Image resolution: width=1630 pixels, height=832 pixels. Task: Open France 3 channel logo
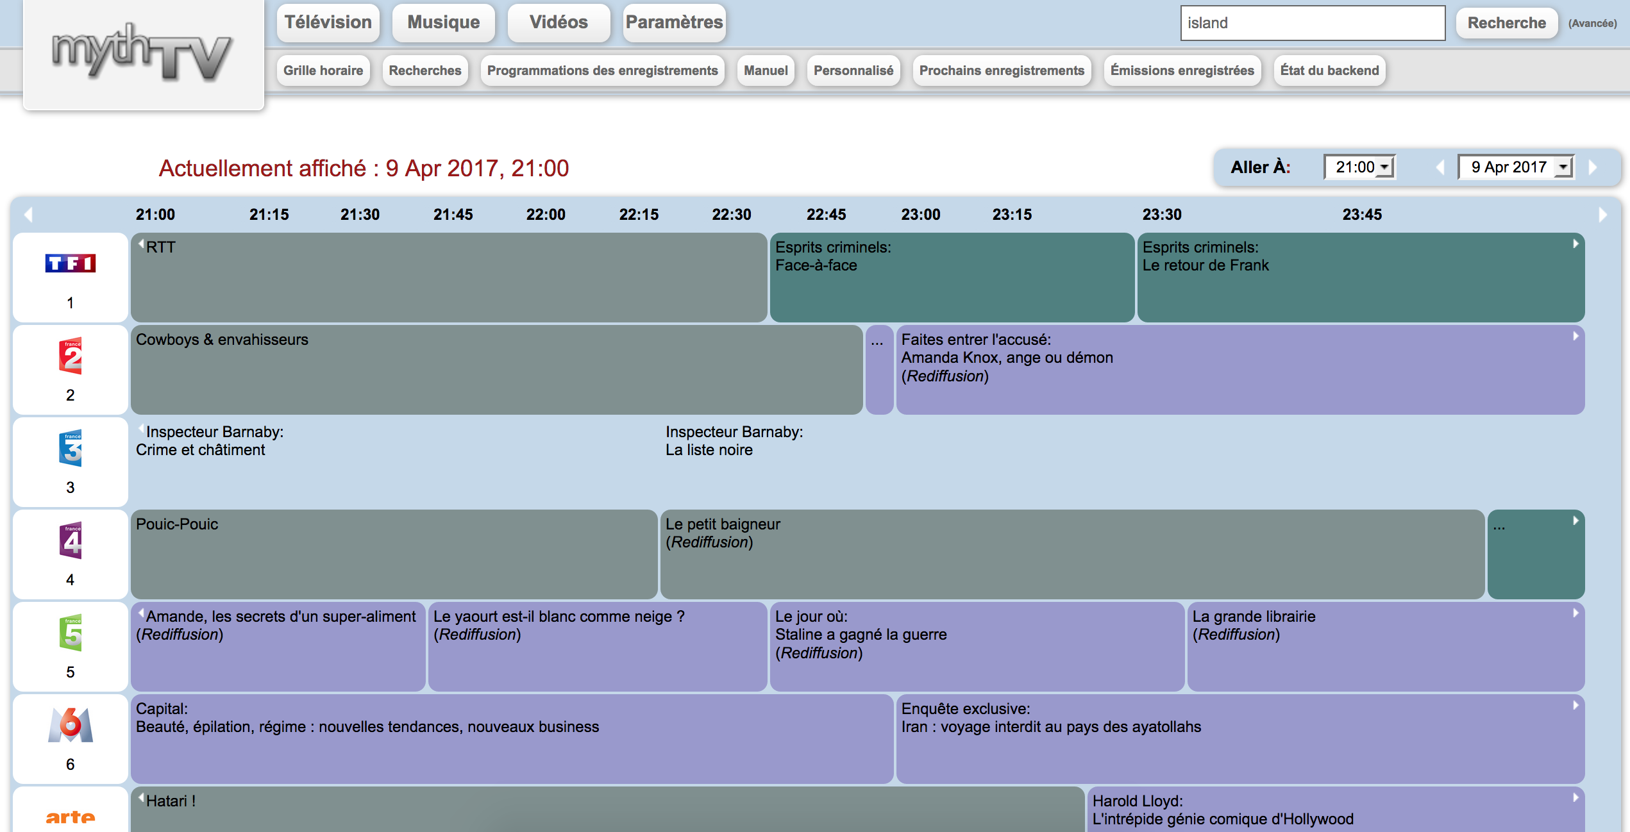coord(71,448)
